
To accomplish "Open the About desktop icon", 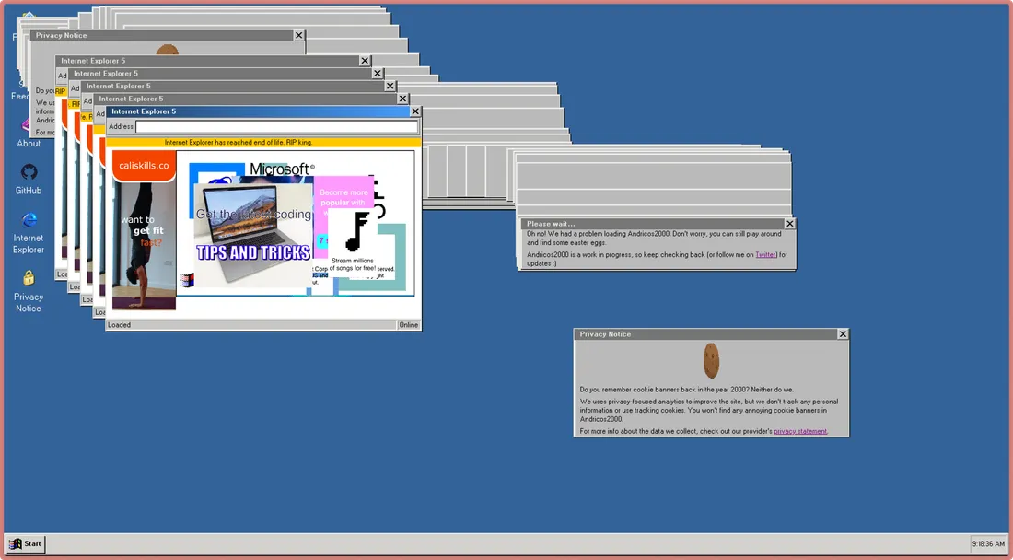I will 28,133.
